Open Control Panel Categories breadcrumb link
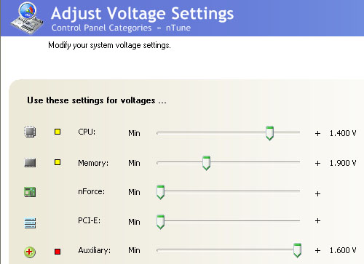The image size is (364, 264). pyautogui.click(x=101, y=28)
